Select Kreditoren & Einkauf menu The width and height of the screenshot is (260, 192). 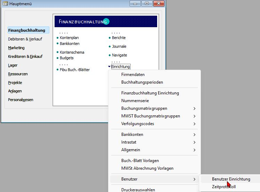click(25, 56)
